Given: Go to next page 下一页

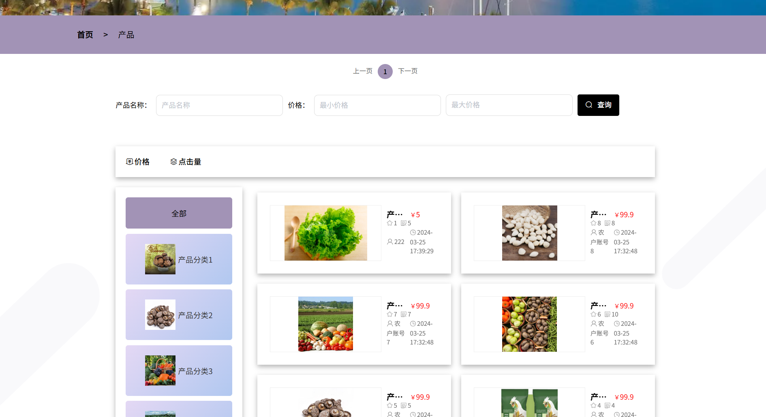Looking at the screenshot, I should pyautogui.click(x=408, y=71).
